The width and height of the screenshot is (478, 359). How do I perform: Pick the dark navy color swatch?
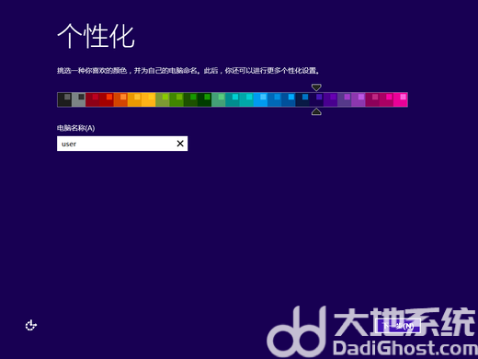(302, 99)
